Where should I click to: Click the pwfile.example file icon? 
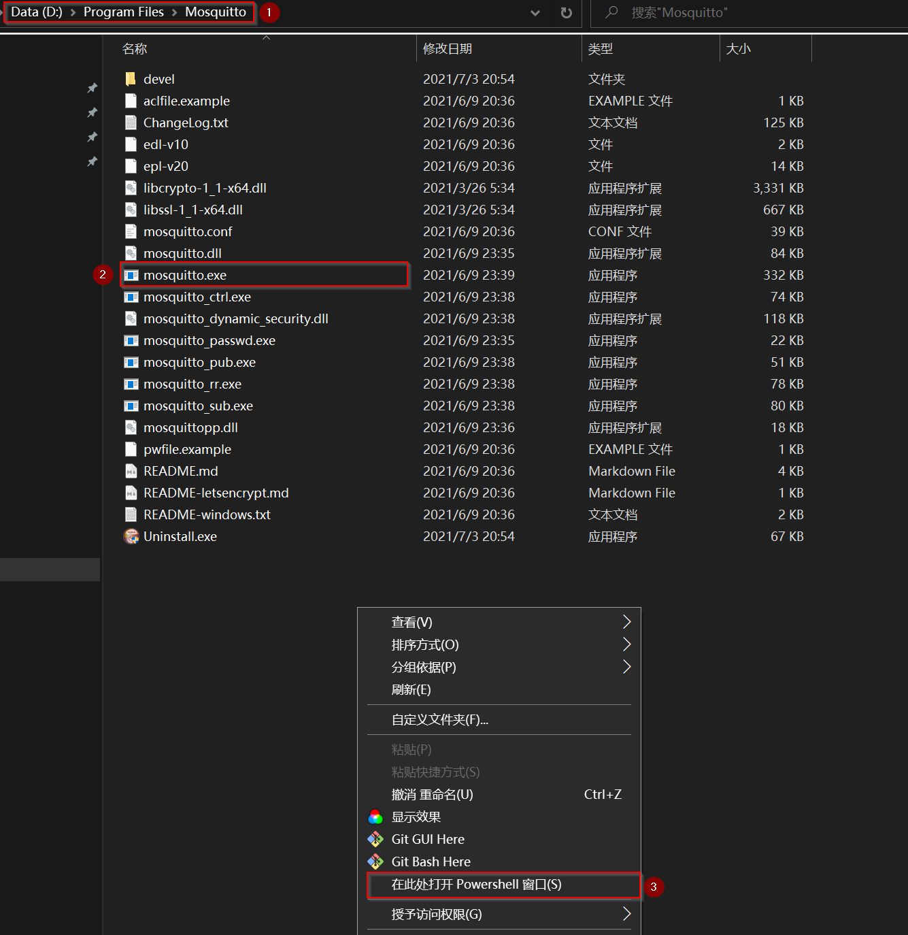point(131,449)
